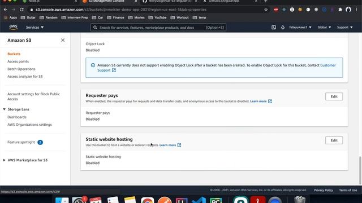This screenshot has height=203, width=362.
Task: Open the notifications bell icon
Action: click(283, 28)
